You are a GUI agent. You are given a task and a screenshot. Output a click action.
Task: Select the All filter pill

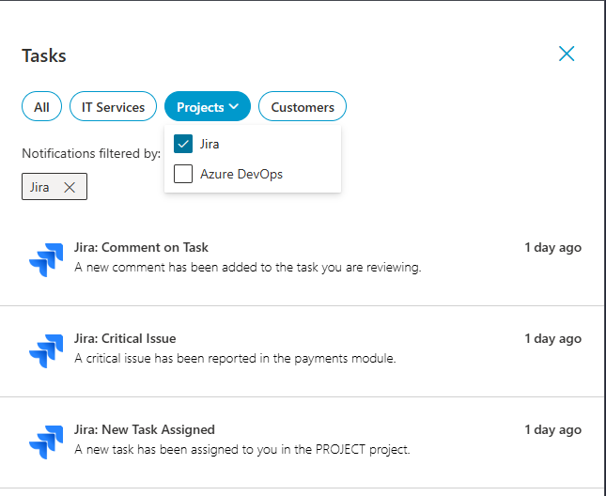[x=41, y=106]
